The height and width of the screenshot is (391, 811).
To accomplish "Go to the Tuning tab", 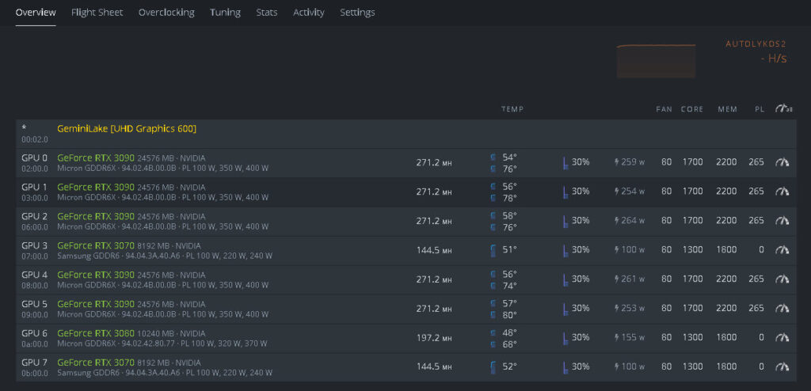I will tap(225, 13).
